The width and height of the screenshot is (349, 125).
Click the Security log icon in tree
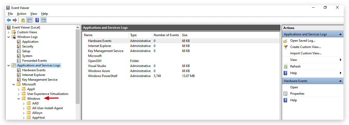pos(19,46)
